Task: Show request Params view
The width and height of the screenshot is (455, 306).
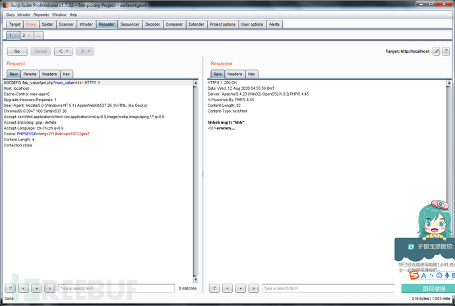Action: (x=30, y=74)
